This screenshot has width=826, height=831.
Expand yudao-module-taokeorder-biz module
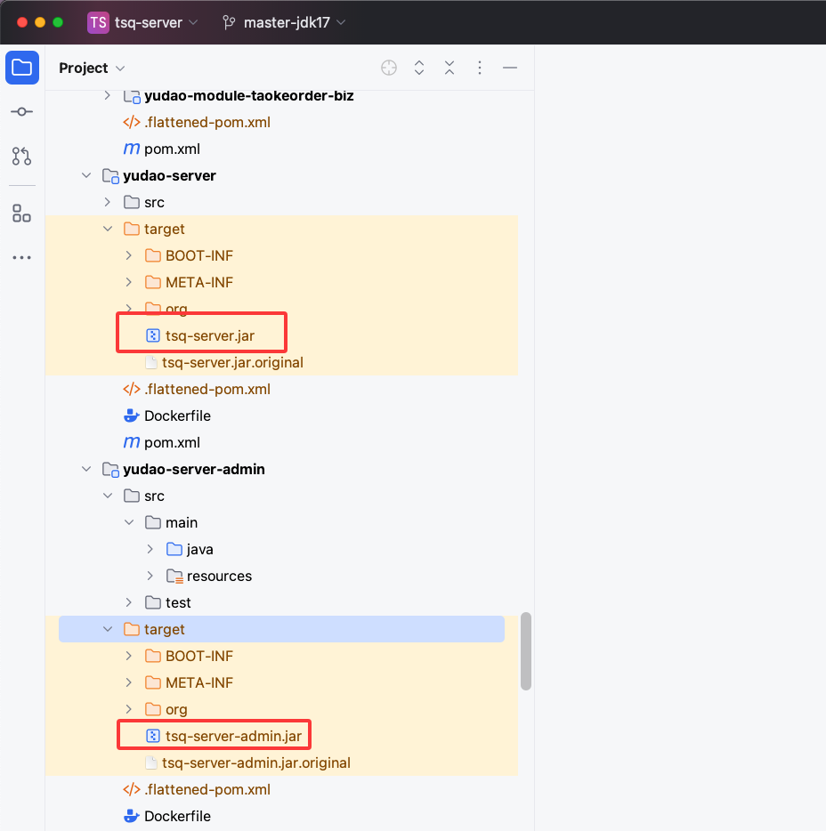108,95
